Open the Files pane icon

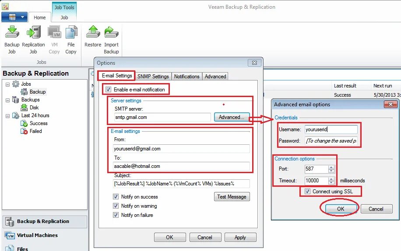(10, 248)
